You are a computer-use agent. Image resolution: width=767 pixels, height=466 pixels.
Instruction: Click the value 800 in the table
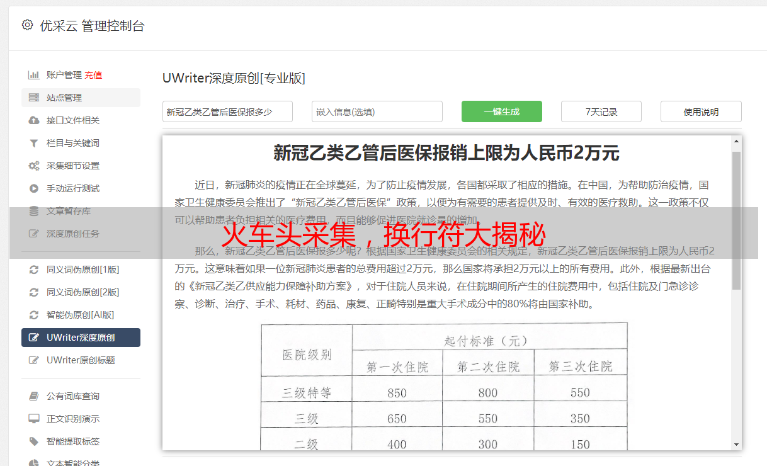[488, 393]
